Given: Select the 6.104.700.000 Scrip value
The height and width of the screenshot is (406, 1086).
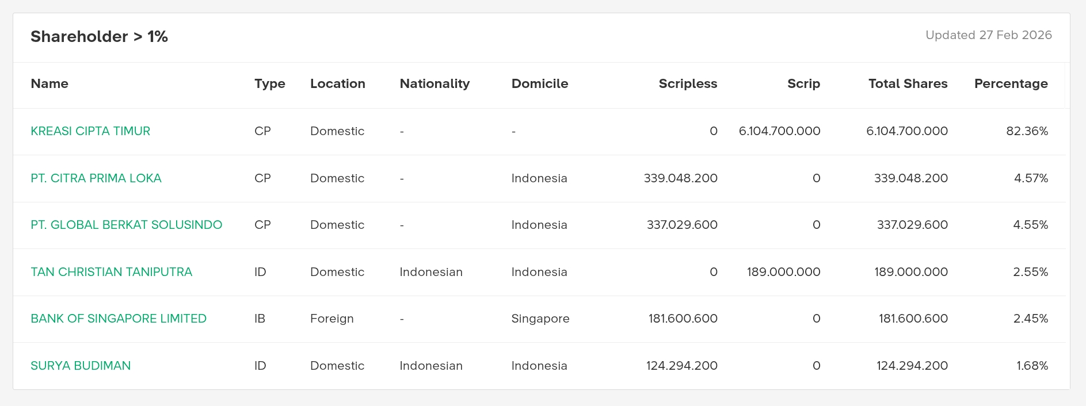Looking at the screenshot, I should pos(780,131).
